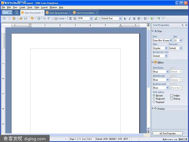Enable the Outline checkbox
189x142 pixels.
tap(172, 95)
